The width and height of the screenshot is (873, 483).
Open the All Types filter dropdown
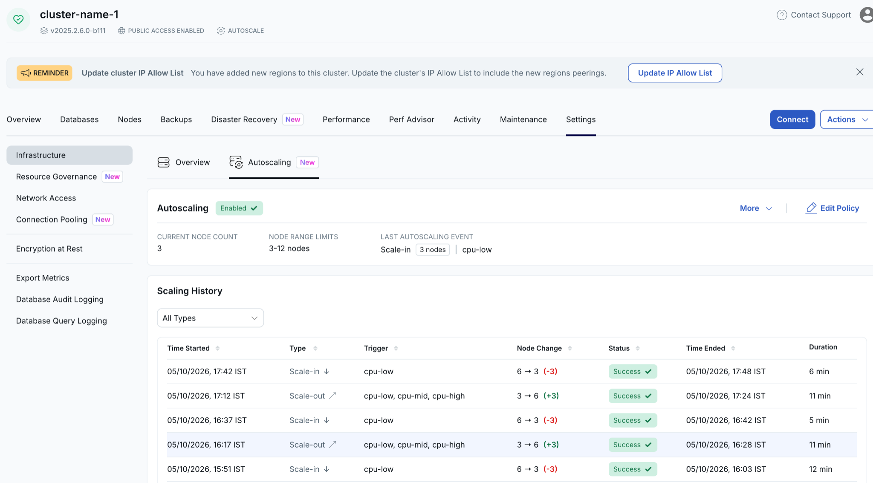point(211,318)
